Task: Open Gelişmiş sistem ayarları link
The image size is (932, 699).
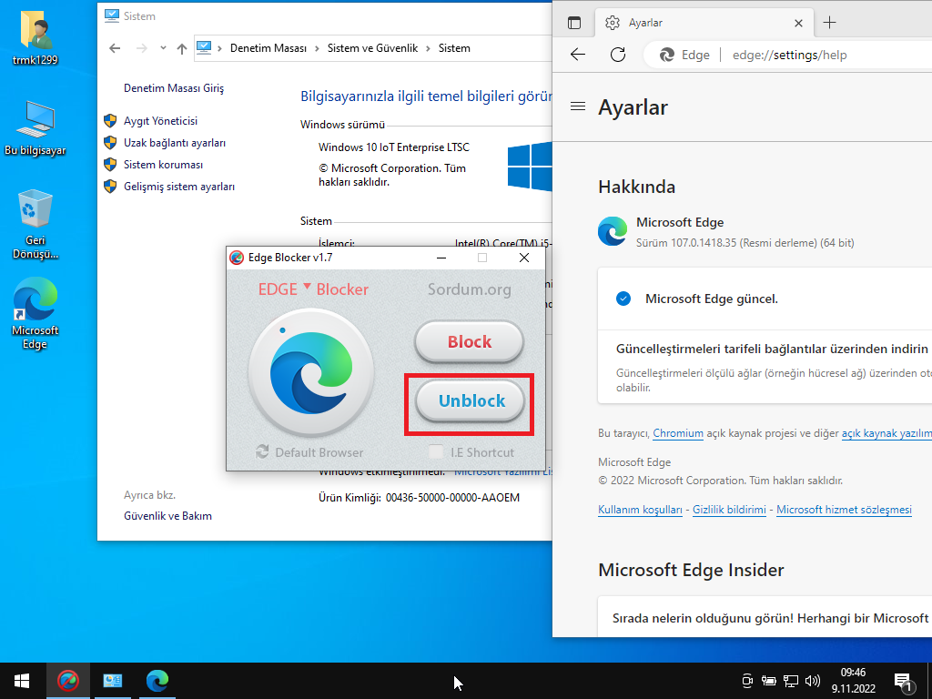Action: coord(179,187)
